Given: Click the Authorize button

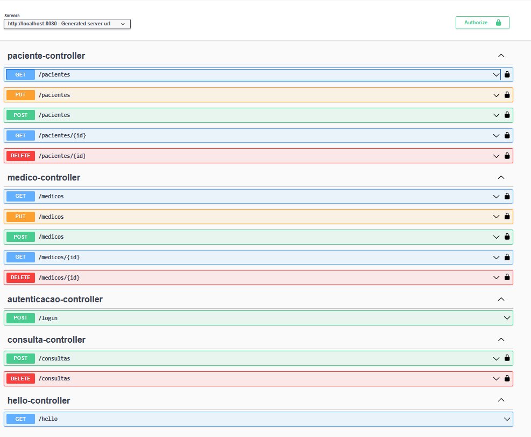Looking at the screenshot, I should pos(482,23).
